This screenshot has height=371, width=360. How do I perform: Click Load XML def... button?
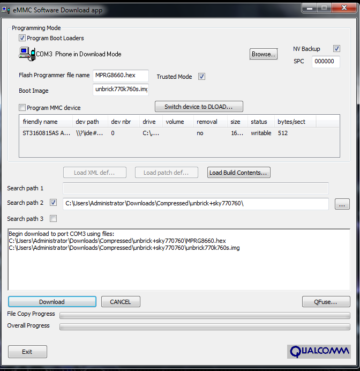(94, 173)
